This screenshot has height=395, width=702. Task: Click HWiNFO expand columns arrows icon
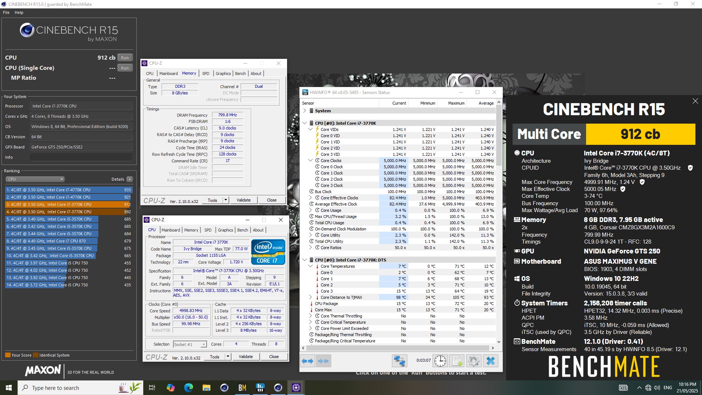pos(307,361)
